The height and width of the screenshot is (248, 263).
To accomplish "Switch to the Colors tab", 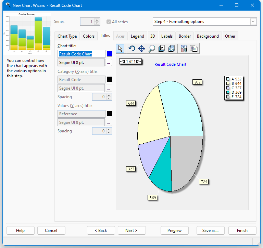I will (89, 36).
